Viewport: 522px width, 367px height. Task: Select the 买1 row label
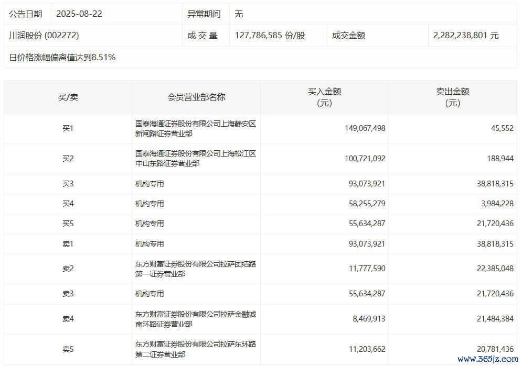coord(68,128)
